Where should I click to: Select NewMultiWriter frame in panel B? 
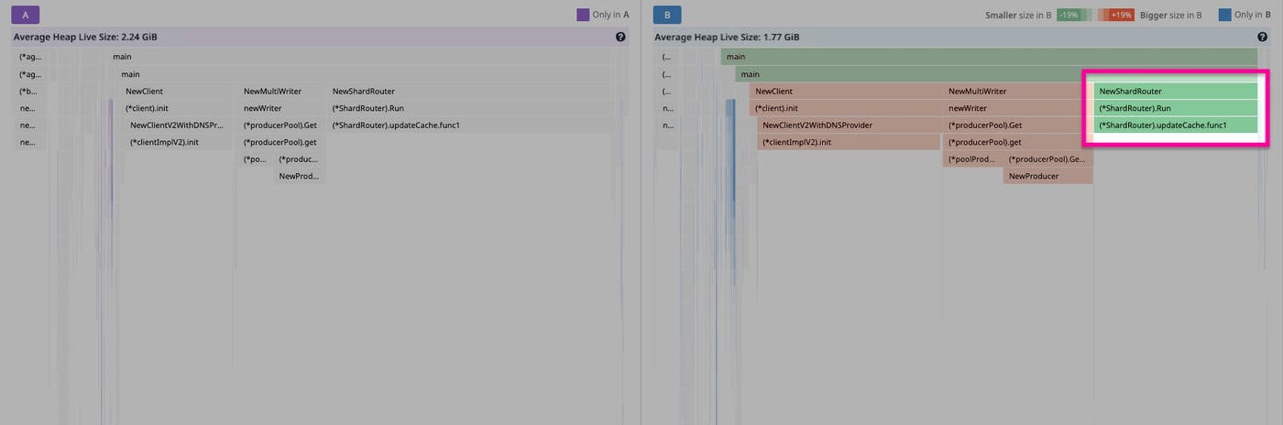coord(1017,92)
